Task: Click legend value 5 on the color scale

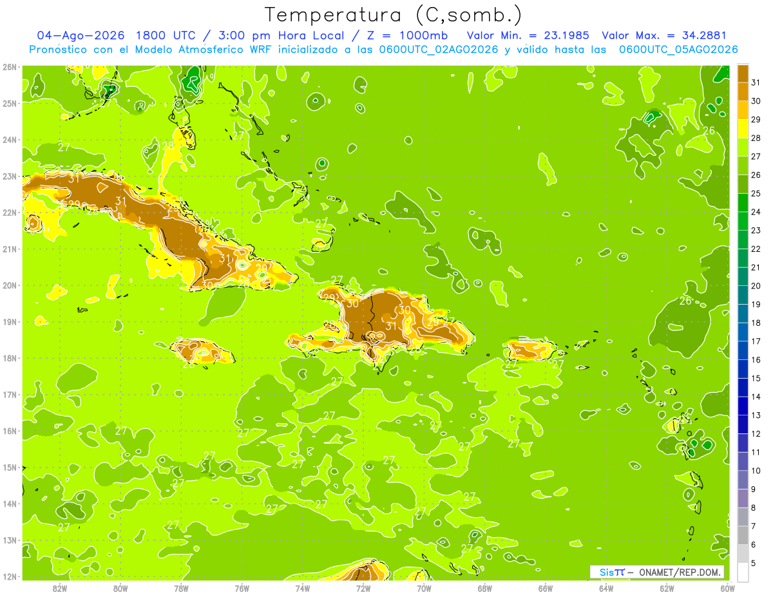Action: tap(755, 564)
